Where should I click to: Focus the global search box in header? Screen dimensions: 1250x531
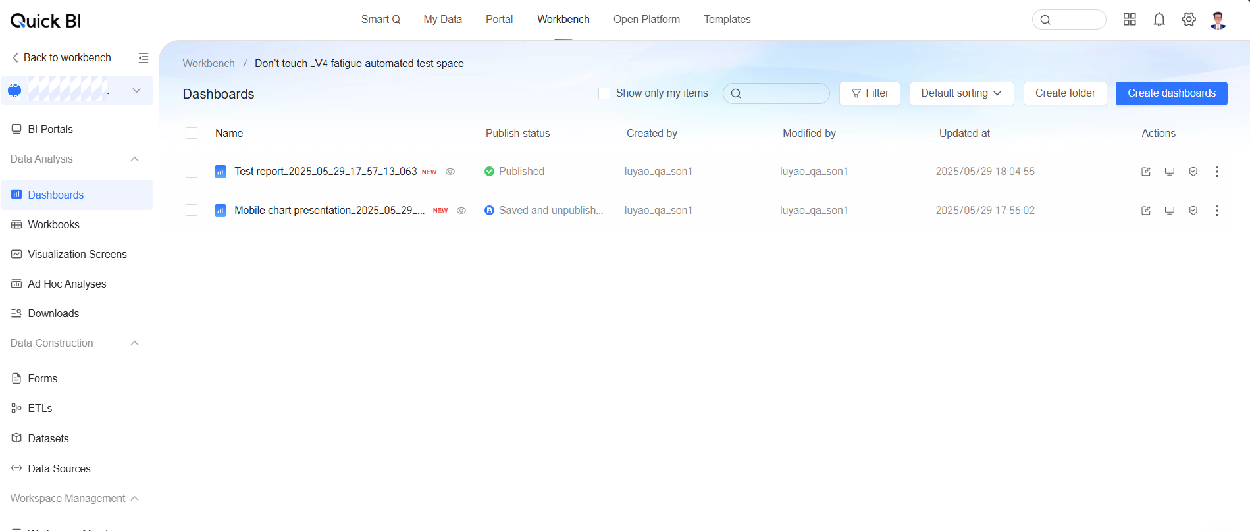pyautogui.click(x=1069, y=20)
